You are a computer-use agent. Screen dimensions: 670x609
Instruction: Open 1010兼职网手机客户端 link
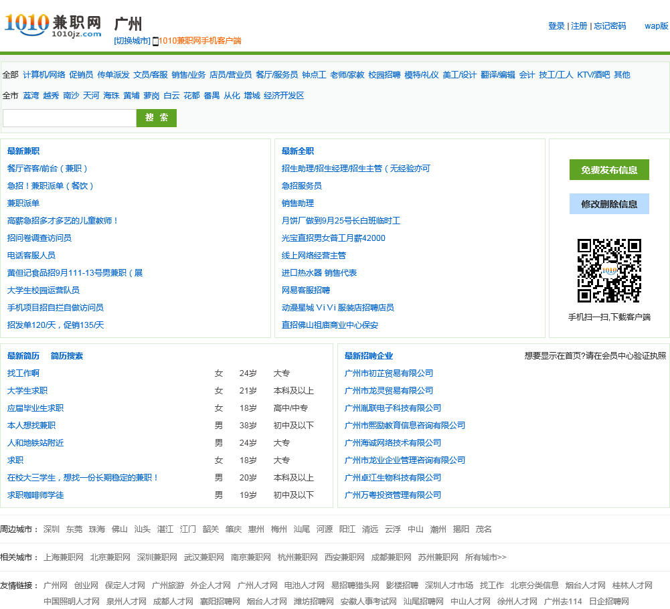click(200, 41)
